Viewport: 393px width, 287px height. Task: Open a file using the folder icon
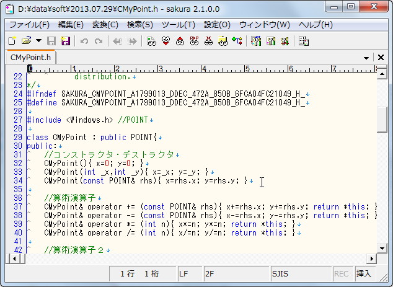pyautogui.click(x=26, y=41)
